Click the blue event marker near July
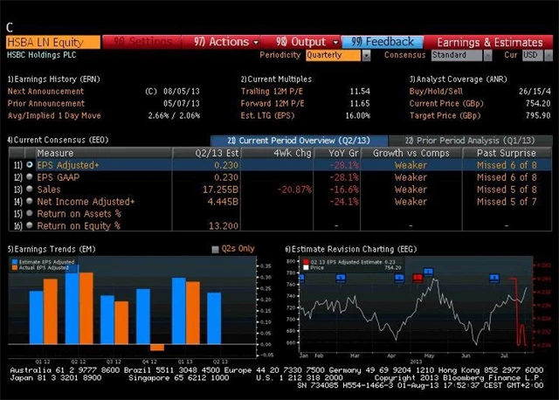 [x=494, y=278]
